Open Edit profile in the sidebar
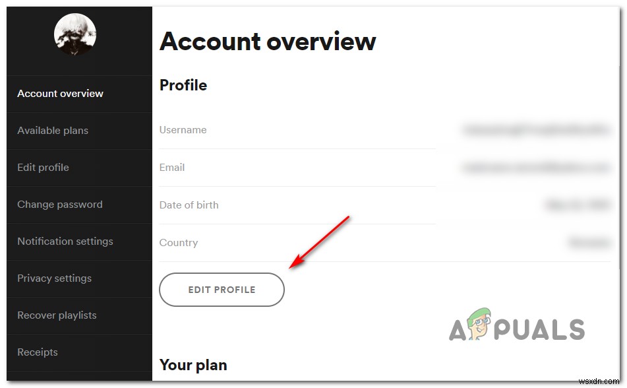The height and width of the screenshot is (388, 627). pos(43,168)
